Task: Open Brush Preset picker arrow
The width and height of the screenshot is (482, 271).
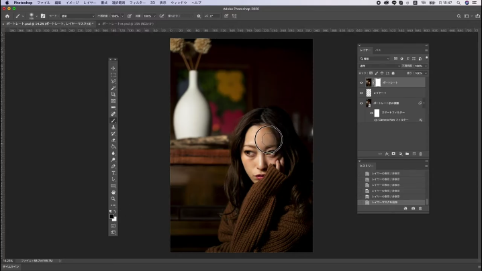Action: click(36, 16)
